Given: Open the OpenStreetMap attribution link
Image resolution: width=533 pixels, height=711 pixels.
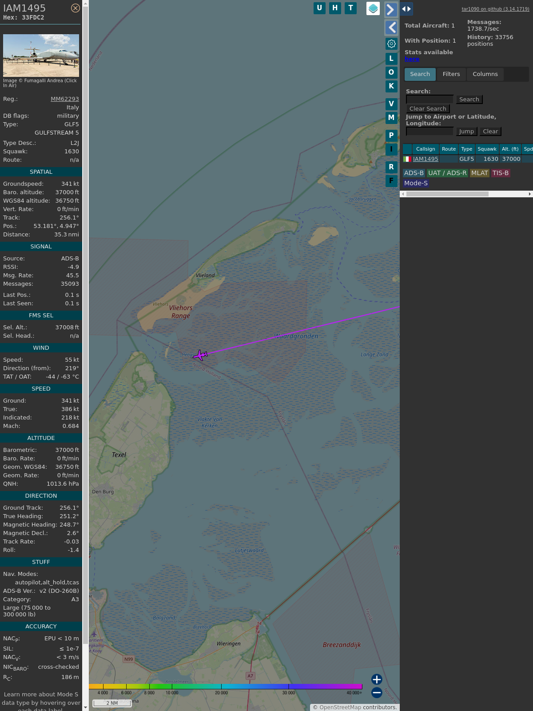Looking at the screenshot, I should click(340, 707).
